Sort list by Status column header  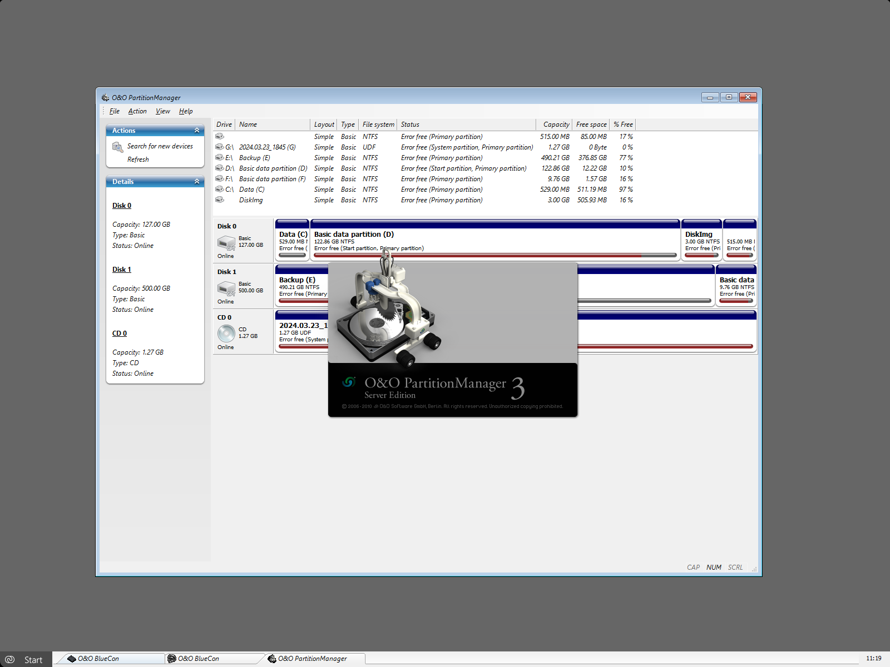pyautogui.click(x=466, y=125)
